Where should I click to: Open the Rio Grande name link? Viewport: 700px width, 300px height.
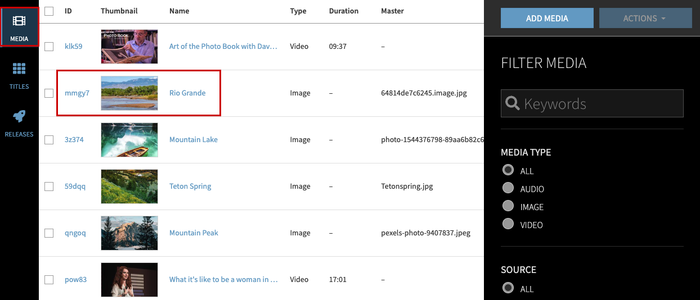[x=187, y=93]
